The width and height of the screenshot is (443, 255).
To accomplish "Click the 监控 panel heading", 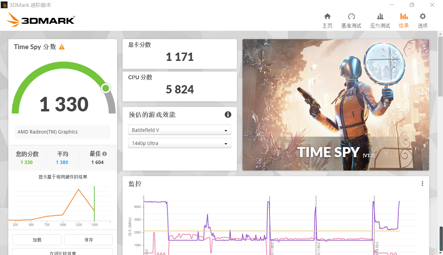I will pos(135,184).
